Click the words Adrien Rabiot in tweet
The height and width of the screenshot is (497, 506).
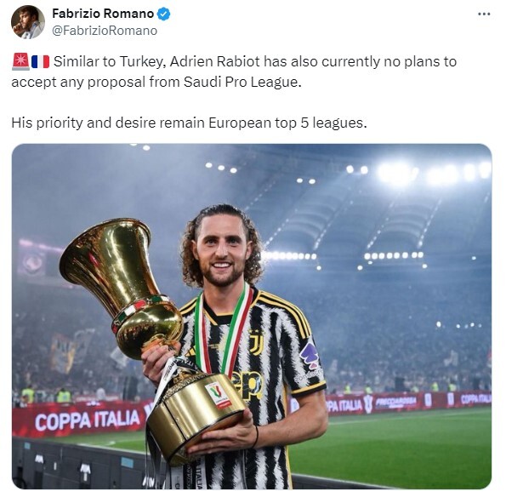pyautogui.click(x=214, y=61)
